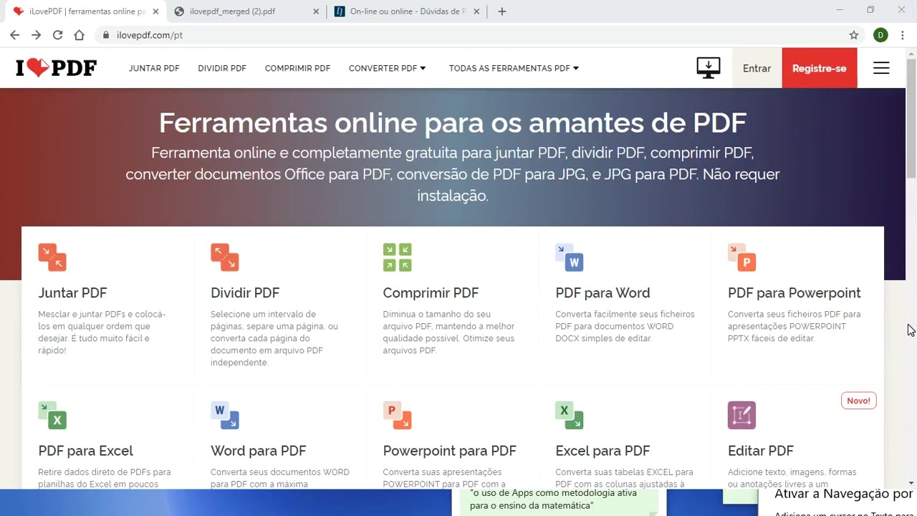Select the iLovePDF ferramentas online tab

[x=86, y=11]
